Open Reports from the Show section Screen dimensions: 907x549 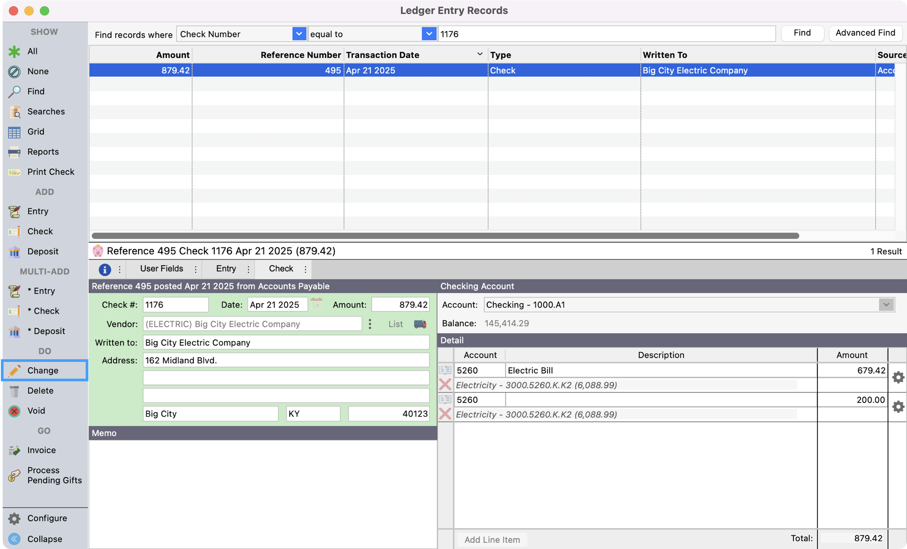click(x=15, y=151)
